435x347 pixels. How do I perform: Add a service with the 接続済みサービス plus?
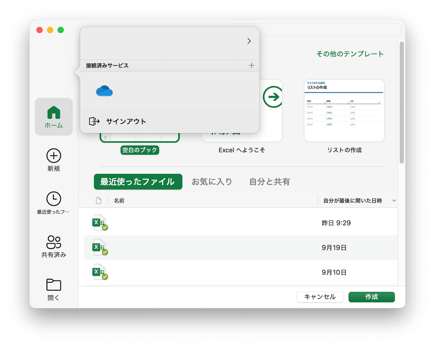click(x=251, y=65)
